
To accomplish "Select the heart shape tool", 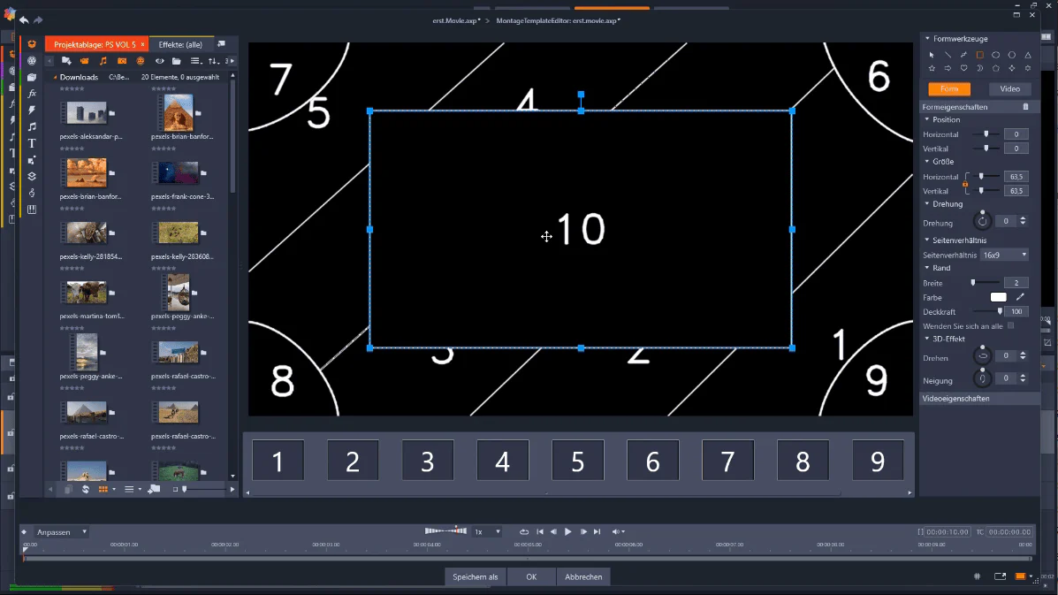I will coord(963,68).
